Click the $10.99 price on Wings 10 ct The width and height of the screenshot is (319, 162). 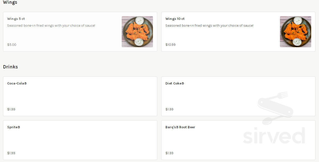point(170,45)
